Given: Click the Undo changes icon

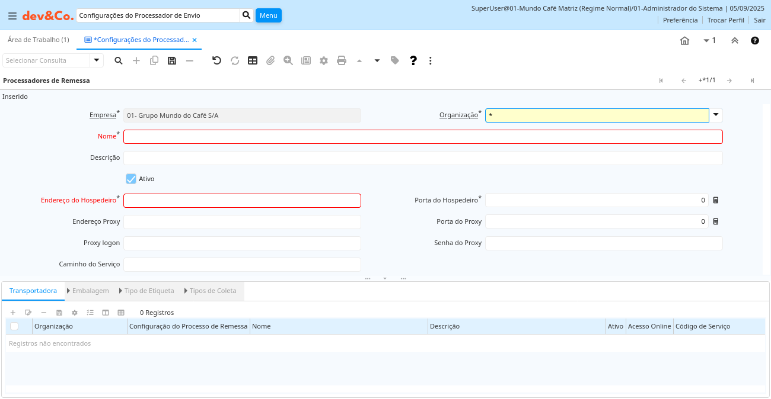Looking at the screenshot, I should (216, 60).
